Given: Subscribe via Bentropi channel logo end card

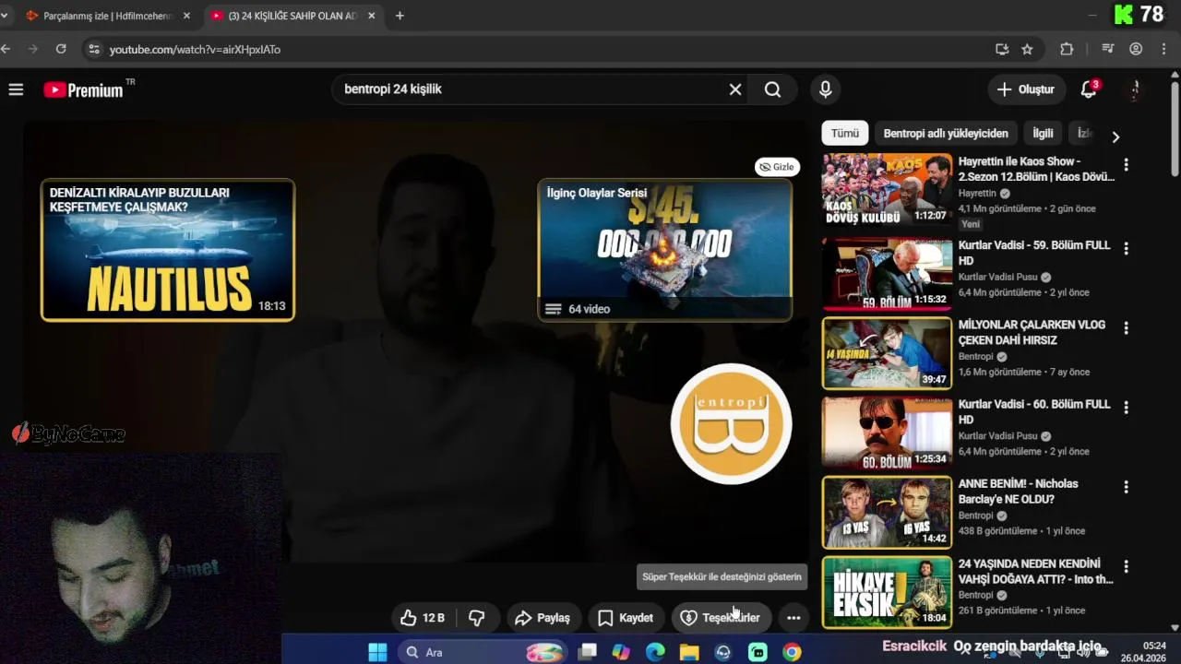Looking at the screenshot, I should pyautogui.click(x=731, y=424).
